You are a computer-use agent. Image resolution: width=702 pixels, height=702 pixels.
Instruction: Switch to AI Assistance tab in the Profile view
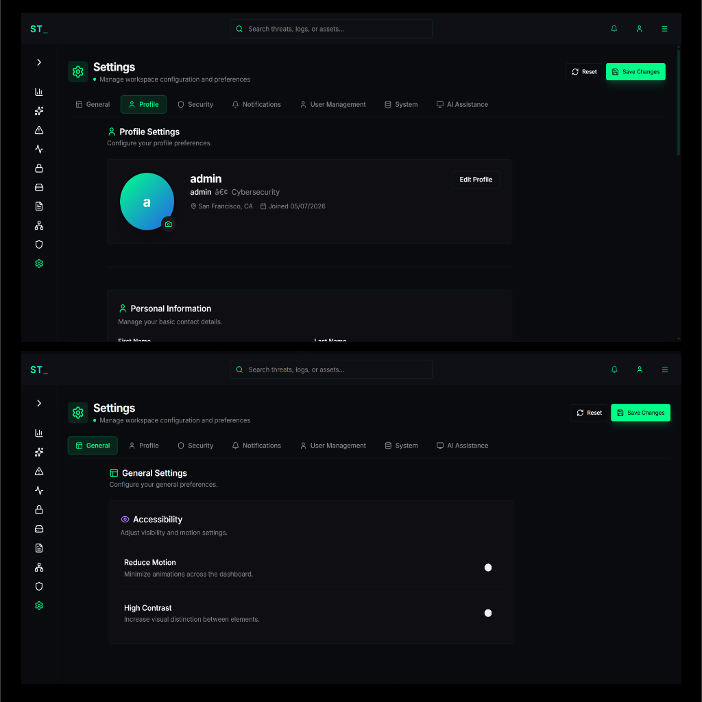(462, 104)
